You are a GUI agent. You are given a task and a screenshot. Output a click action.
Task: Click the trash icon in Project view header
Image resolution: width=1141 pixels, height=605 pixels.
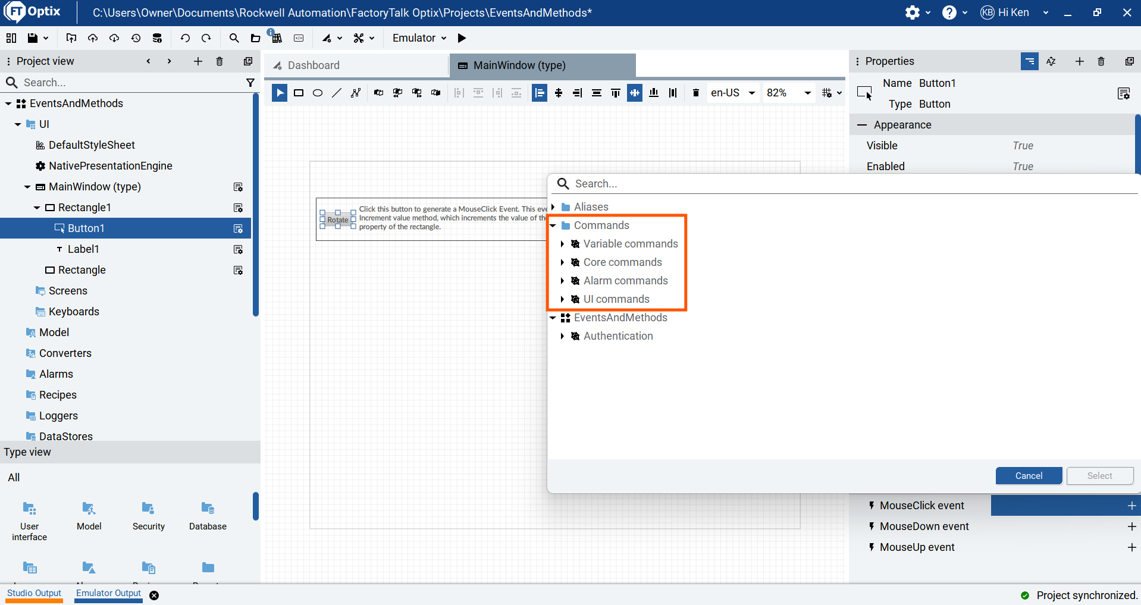[220, 61]
